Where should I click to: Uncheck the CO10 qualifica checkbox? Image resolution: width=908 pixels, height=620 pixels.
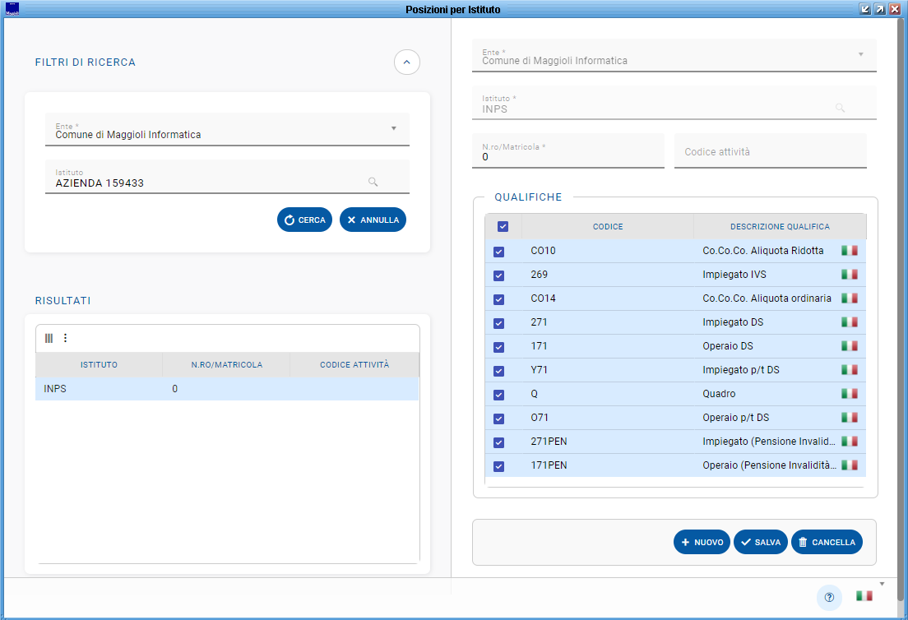[499, 252]
